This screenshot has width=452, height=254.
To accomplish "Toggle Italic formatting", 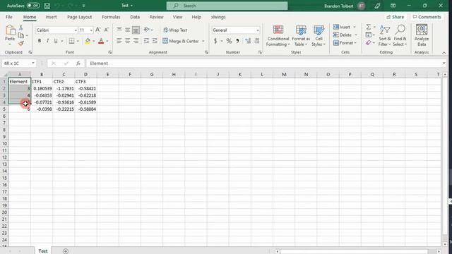I will pos(47,41).
